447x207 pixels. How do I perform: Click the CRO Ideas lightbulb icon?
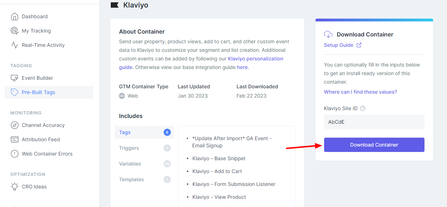point(14,187)
